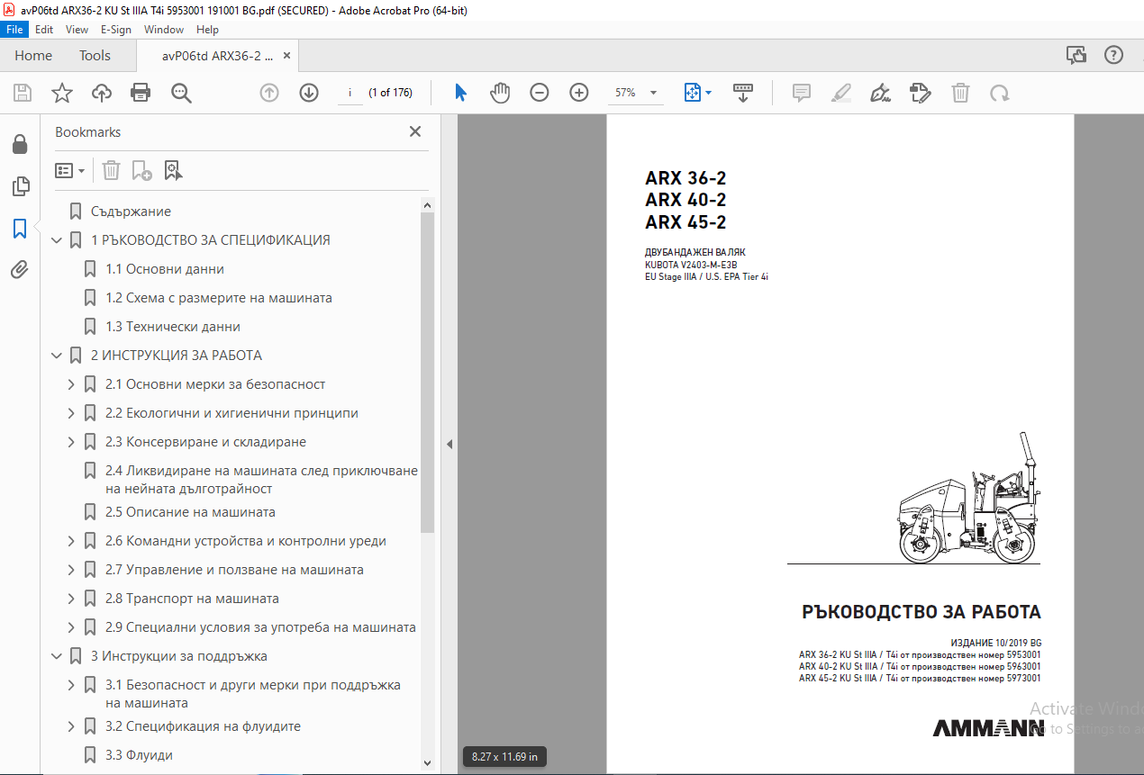Open fit page options arrow
This screenshot has width=1144, height=775.
(x=708, y=93)
